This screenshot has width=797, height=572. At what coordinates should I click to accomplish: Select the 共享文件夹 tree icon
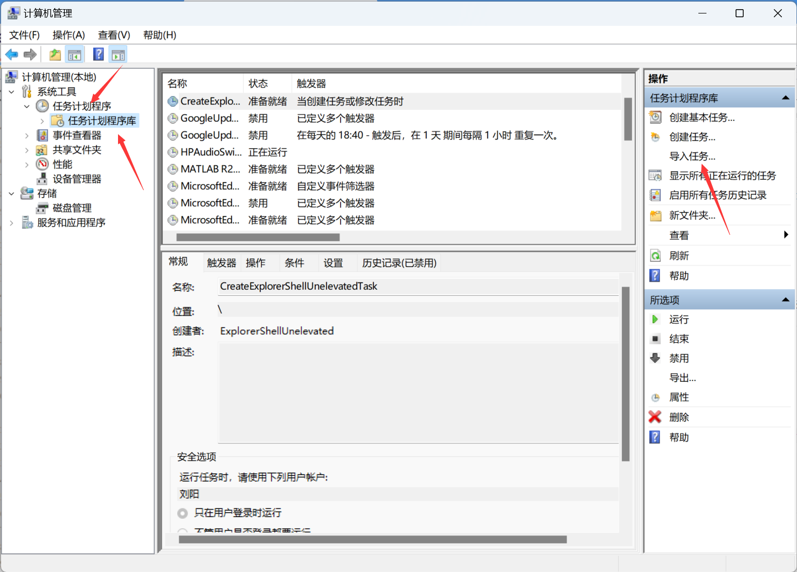[42, 150]
